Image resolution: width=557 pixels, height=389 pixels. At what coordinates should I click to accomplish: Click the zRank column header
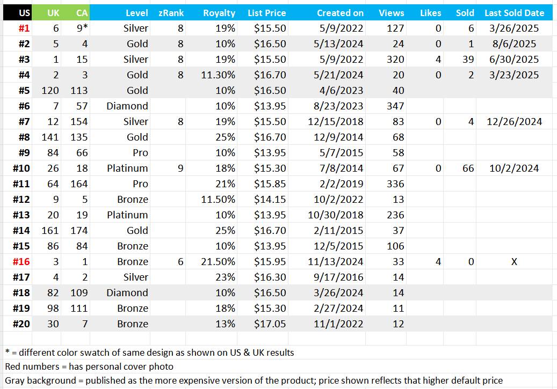168,13
